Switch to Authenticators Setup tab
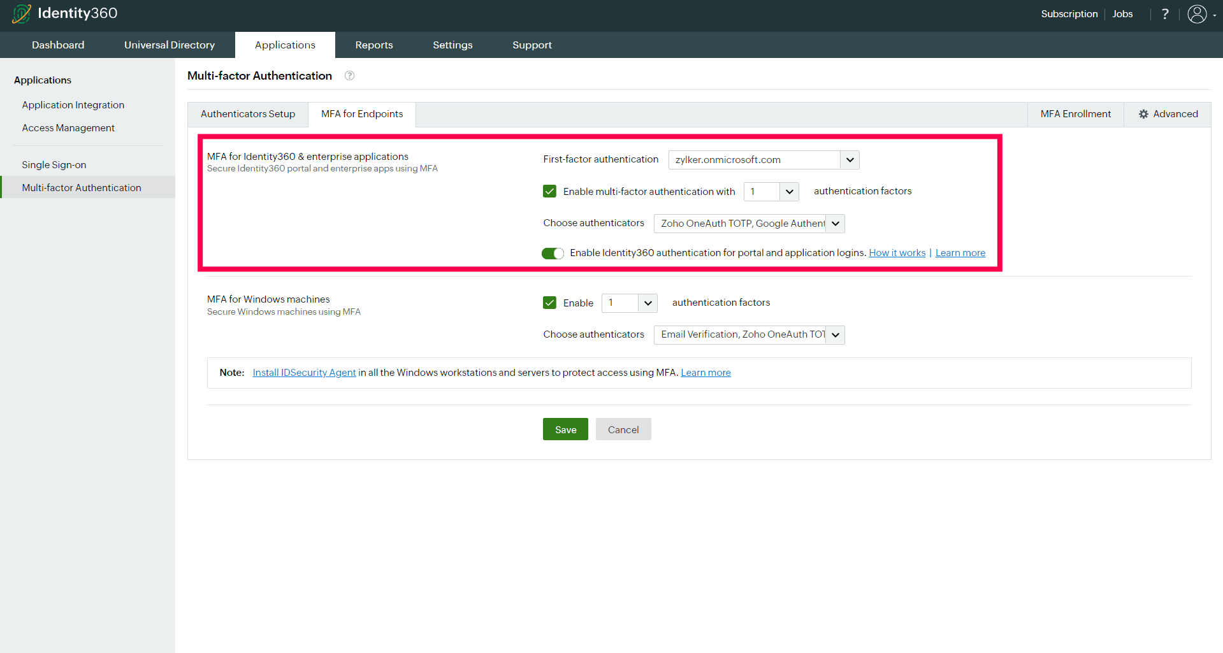This screenshot has height=653, width=1223. (x=248, y=114)
